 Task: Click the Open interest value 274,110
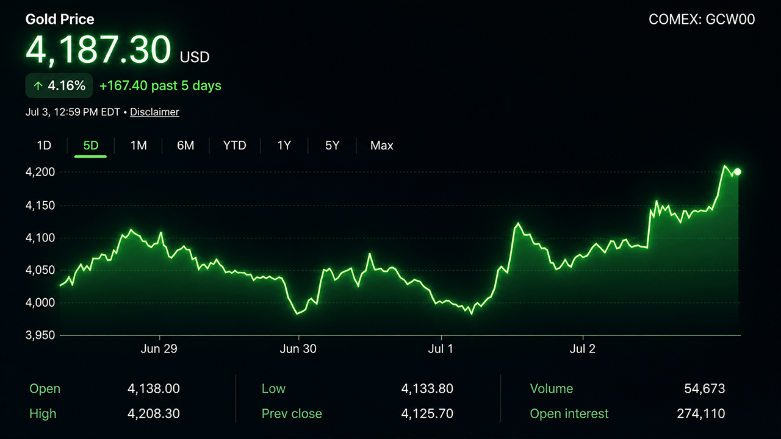[701, 414]
